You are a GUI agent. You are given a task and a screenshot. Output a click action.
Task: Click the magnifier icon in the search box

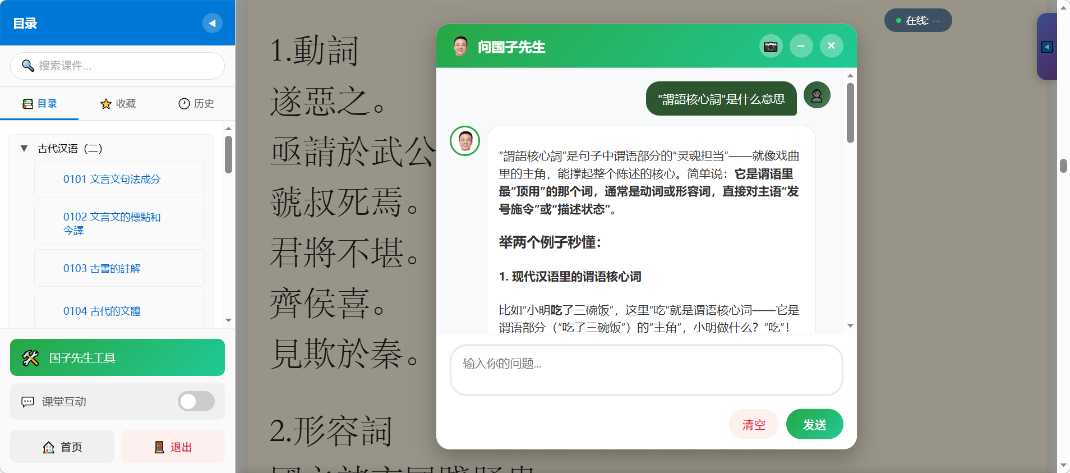(x=27, y=66)
